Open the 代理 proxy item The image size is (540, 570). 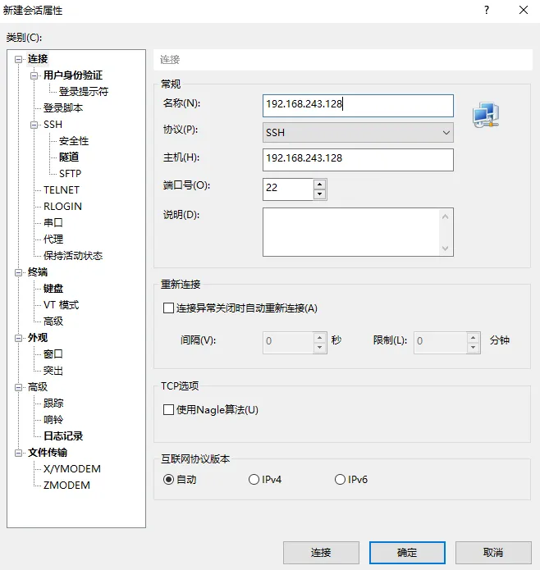53,239
